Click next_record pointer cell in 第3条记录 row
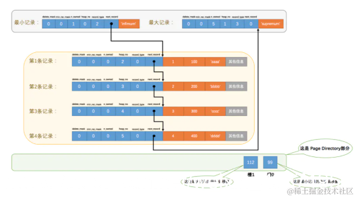 pyautogui.click(x=154, y=111)
